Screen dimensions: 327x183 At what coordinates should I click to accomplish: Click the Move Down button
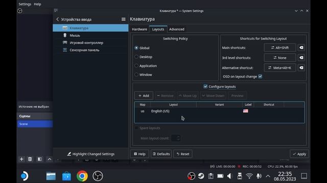coord(213,96)
